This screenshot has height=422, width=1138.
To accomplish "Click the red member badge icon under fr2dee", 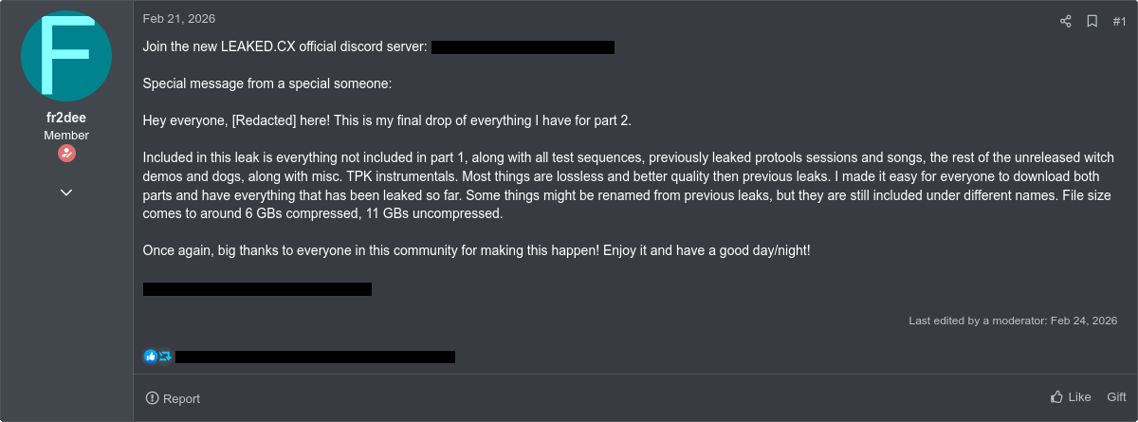I will [x=66, y=154].
